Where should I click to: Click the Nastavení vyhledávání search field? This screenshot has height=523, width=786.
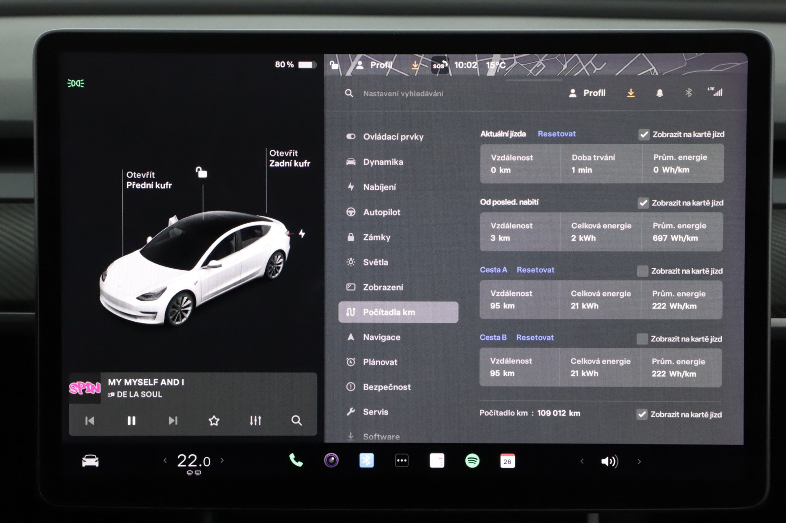click(403, 93)
